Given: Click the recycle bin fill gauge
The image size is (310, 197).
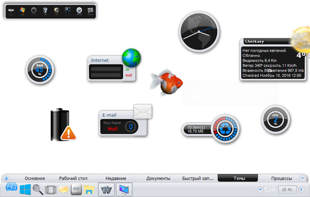Looking at the screenshot, I should pos(225,129).
